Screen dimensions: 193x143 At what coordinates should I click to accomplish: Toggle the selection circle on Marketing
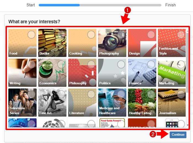click(181, 64)
